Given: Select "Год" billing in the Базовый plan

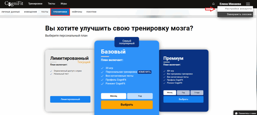Looking at the screenshot, I should pos(140,96).
